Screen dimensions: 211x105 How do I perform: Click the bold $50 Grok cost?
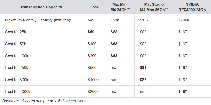tap(91, 32)
